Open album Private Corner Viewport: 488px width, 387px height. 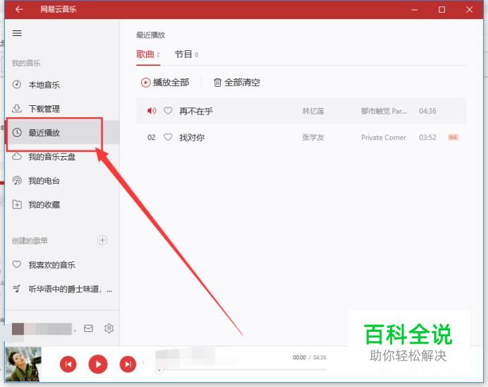[384, 138]
